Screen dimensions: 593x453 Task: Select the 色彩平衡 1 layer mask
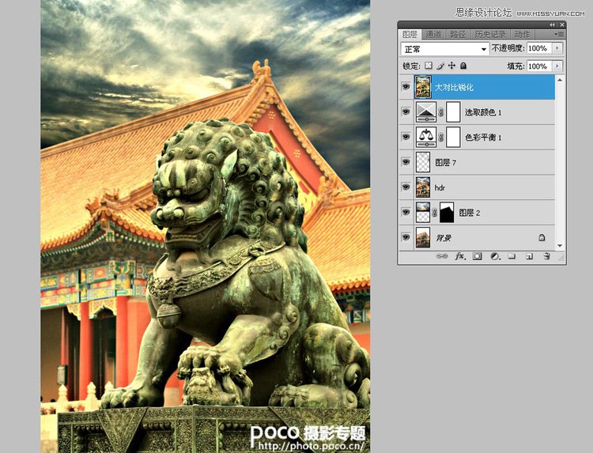453,137
